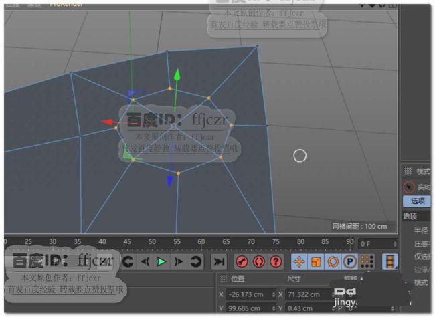Collapse the 选项 section header

pos(410,216)
